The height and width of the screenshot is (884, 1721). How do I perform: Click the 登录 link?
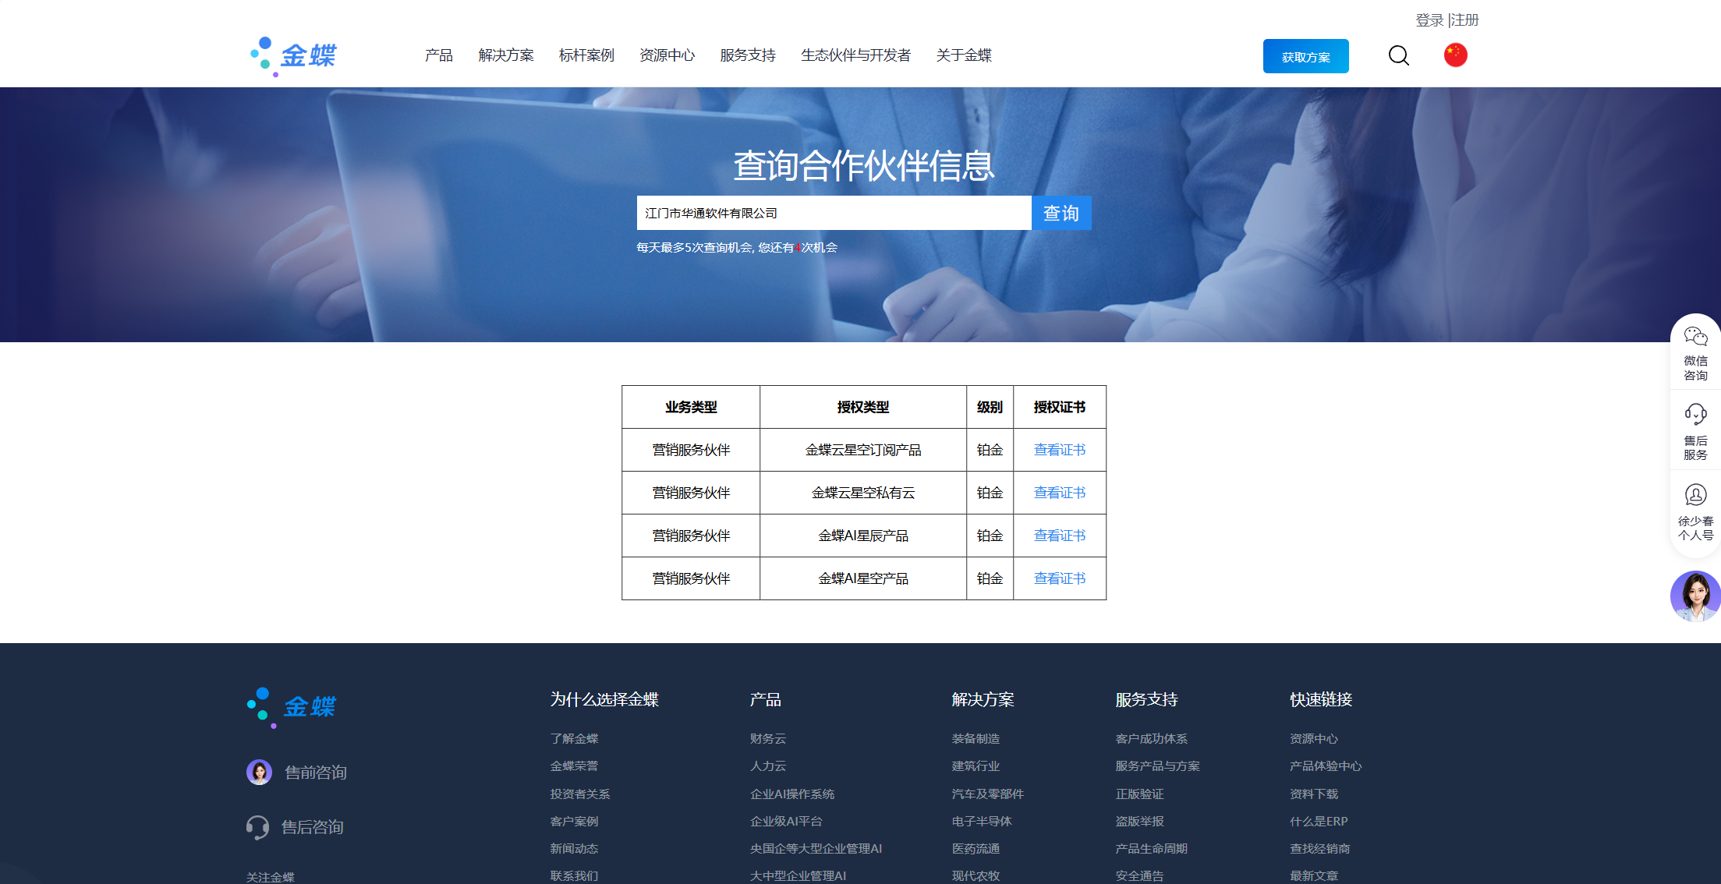pyautogui.click(x=1430, y=20)
